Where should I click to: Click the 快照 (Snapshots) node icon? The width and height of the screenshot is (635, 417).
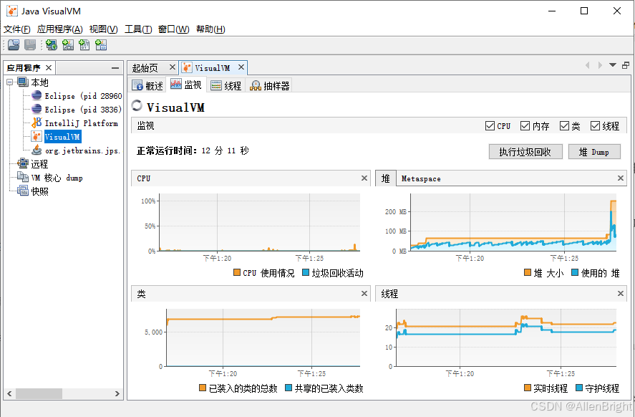pos(23,191)
